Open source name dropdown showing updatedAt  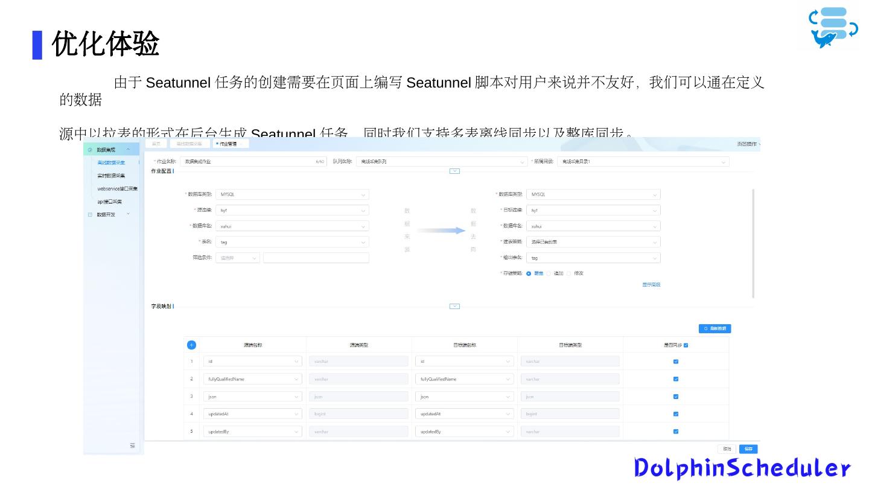(253, 414)
